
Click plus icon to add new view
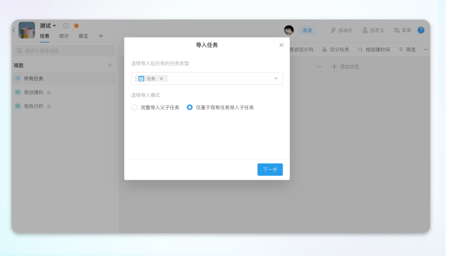[x=110, y=65]
